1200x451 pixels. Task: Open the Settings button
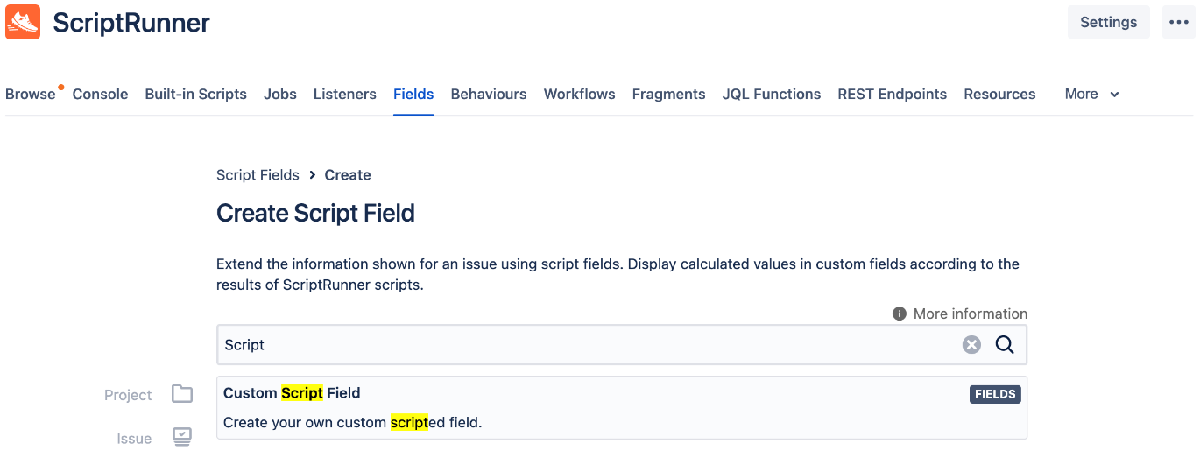[x=1108, y=22]
